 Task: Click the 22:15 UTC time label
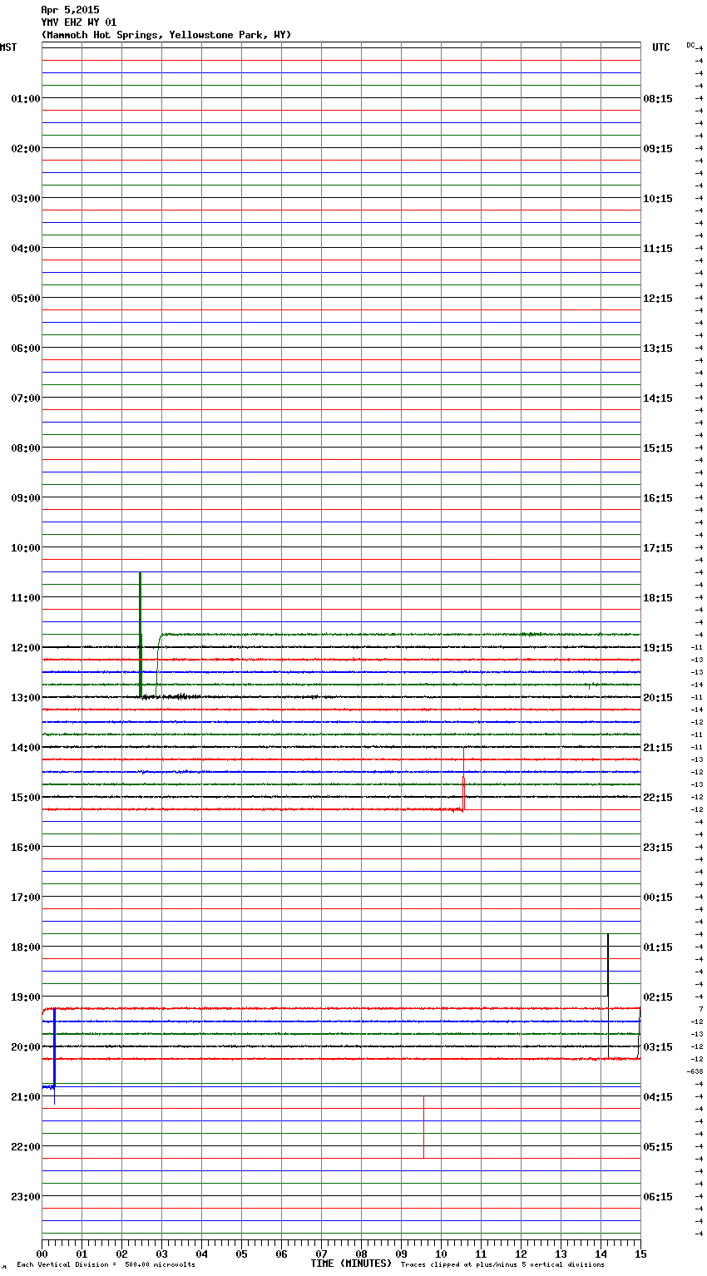point(658,798)
